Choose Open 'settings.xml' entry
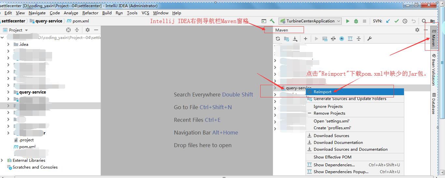The width and height of the screenshot is (445, 178). [355, 121]
